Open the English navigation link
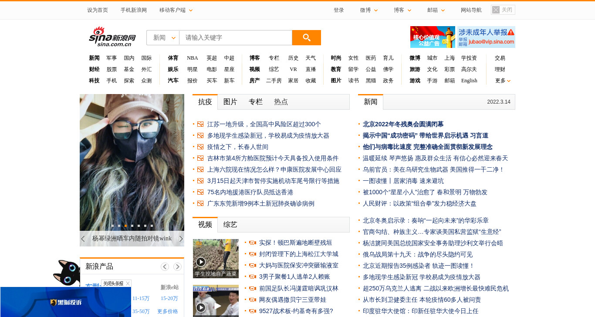Image resolution: width=595 pixels, height=317 pixels. pyautogui.click(x=469, y=81)
